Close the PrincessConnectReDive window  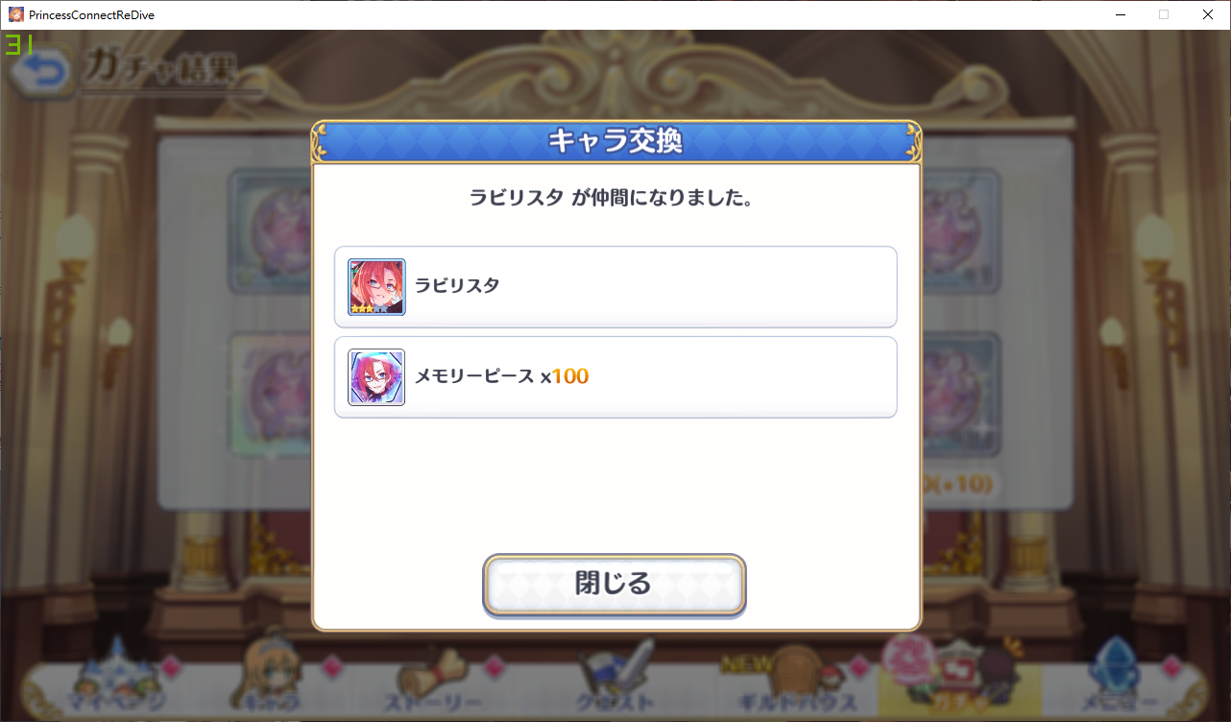pyautogui.click(x=1208, y=14)
